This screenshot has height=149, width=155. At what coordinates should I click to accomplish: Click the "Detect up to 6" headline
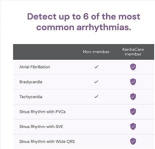pos(84,22)
